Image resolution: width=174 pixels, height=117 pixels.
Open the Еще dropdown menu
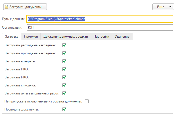click(x=163, y=7)
